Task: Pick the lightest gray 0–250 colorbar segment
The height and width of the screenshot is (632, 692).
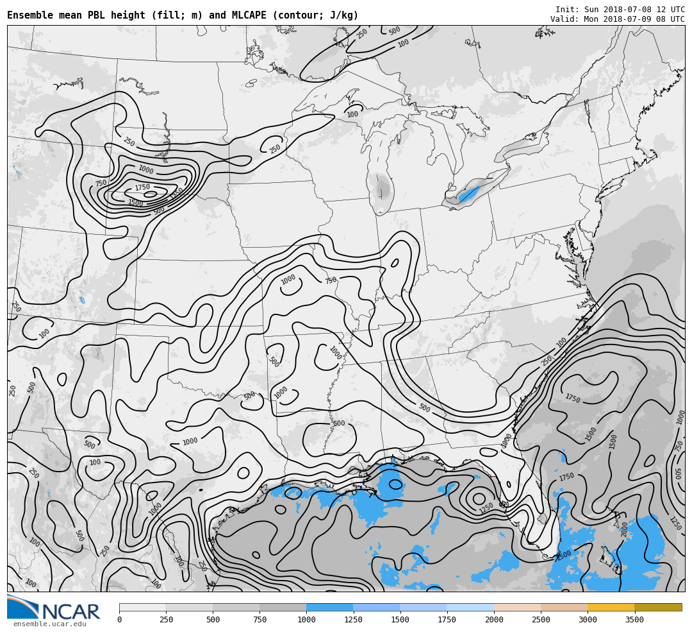Action: [142, 607]
